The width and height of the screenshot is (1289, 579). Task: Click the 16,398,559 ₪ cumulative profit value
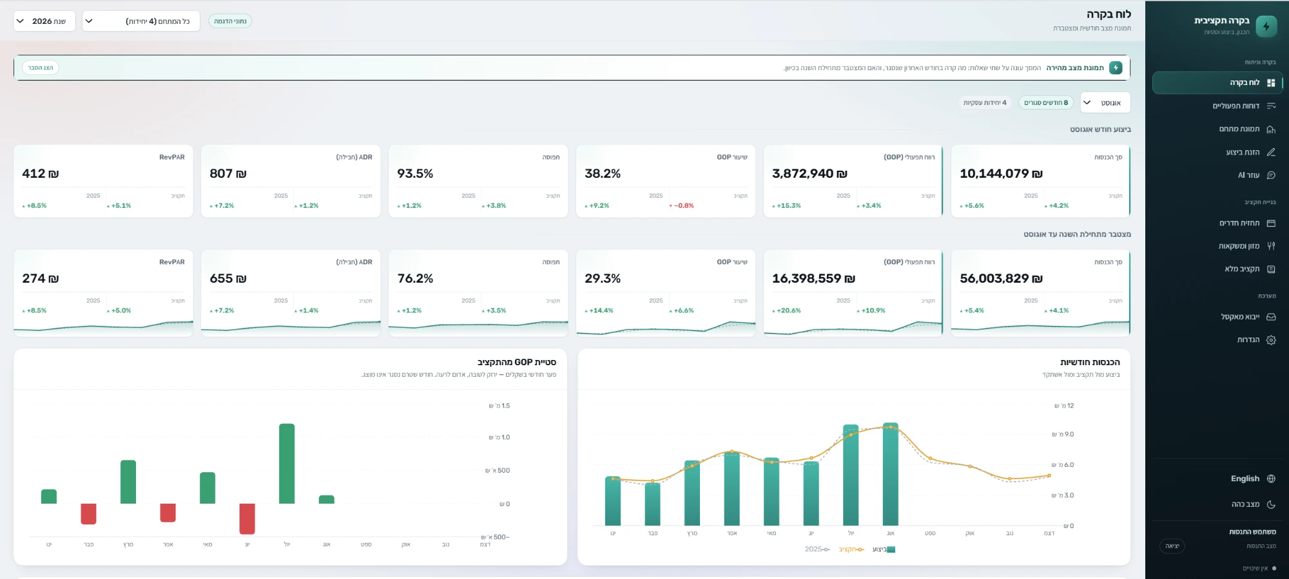813,279
